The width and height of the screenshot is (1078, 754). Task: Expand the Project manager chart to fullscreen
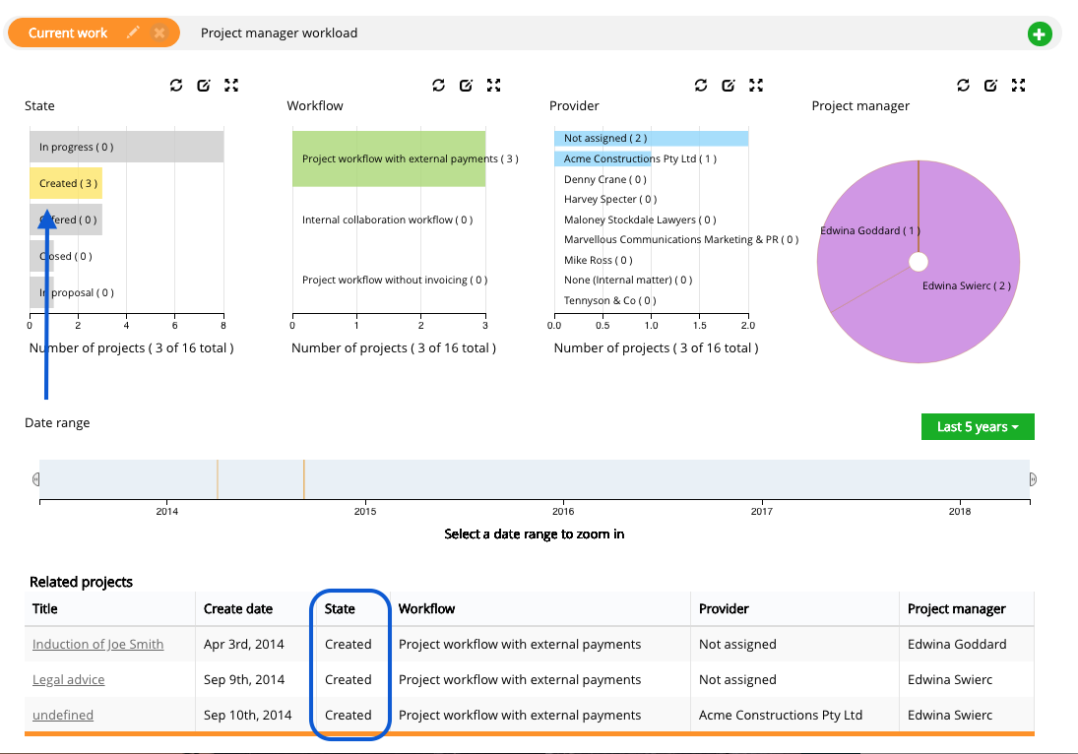(x=1019, y=86)
